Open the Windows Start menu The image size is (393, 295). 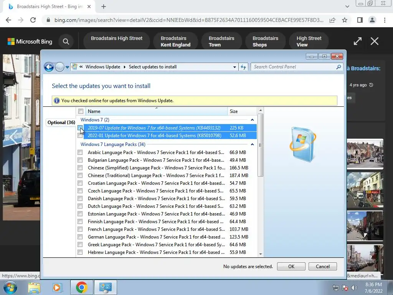(x=10, y=287)
